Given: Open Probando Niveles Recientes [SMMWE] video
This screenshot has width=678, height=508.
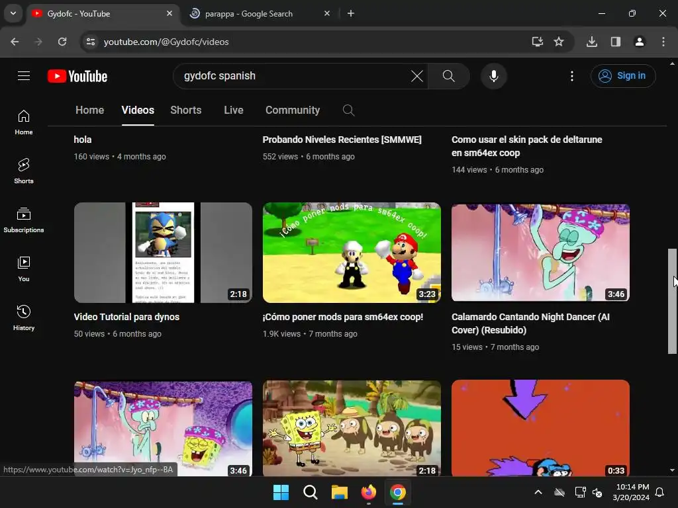Looking at the screenshot, I should point(342,140).
